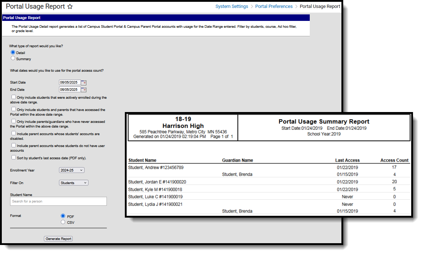Focus the Student Name search field

click(x=58, y=201)
